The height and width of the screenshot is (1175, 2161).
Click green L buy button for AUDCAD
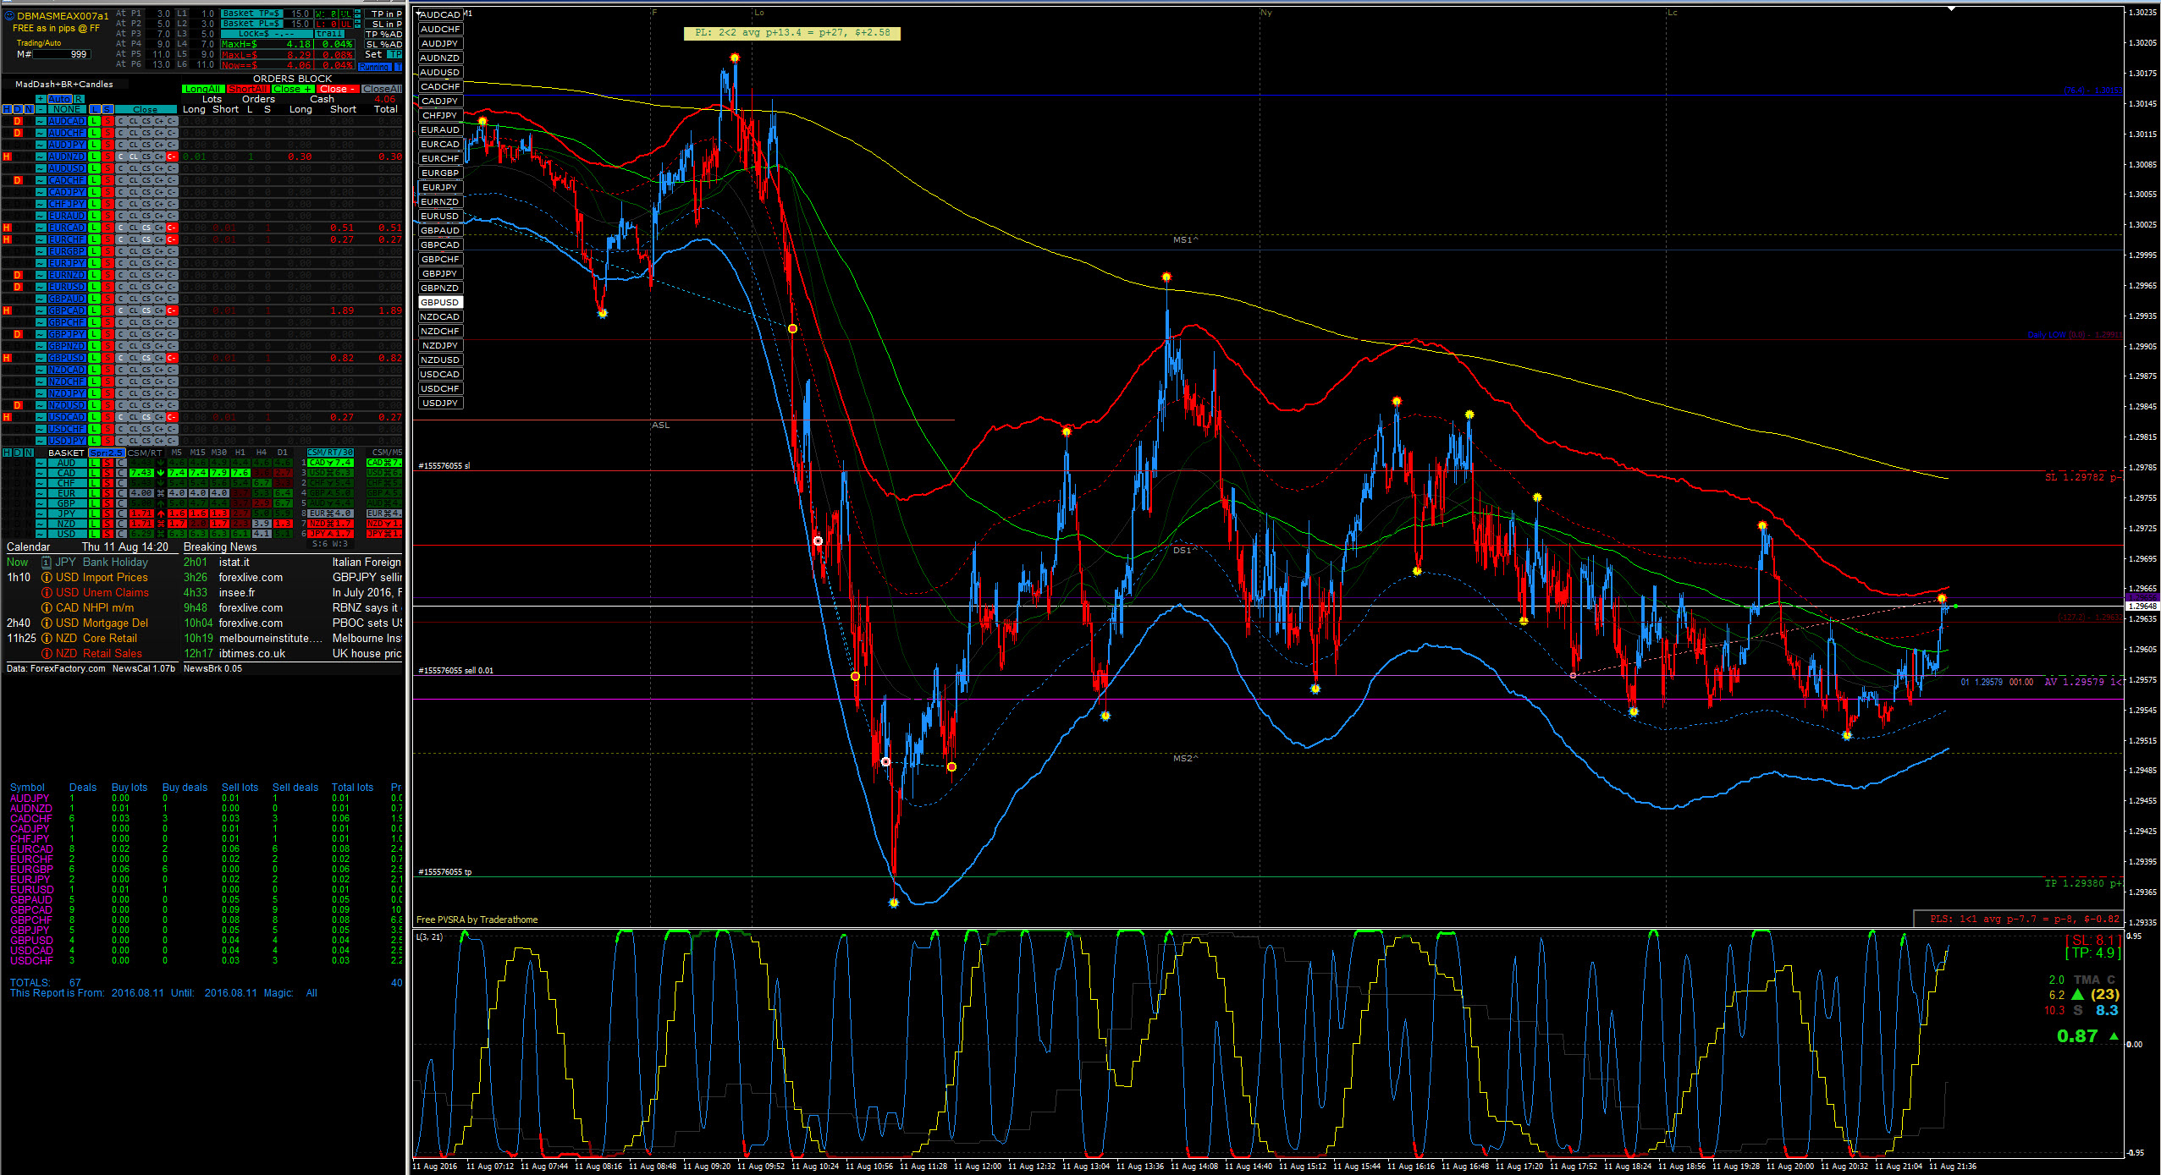click(x=94, y=121)
